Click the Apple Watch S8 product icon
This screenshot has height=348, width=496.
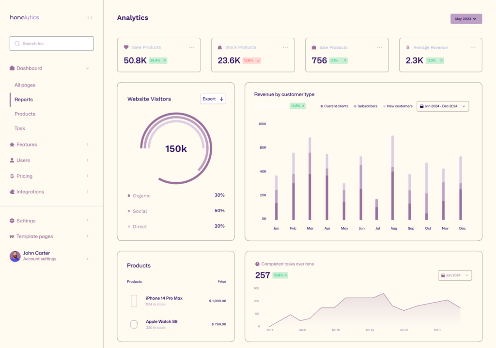pyautogui.click(x=134, y=324)
